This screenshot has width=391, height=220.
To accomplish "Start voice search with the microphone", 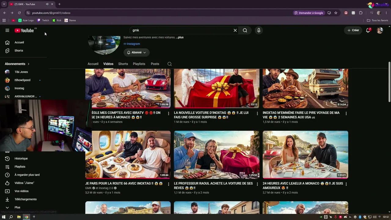I will (259, 30).
